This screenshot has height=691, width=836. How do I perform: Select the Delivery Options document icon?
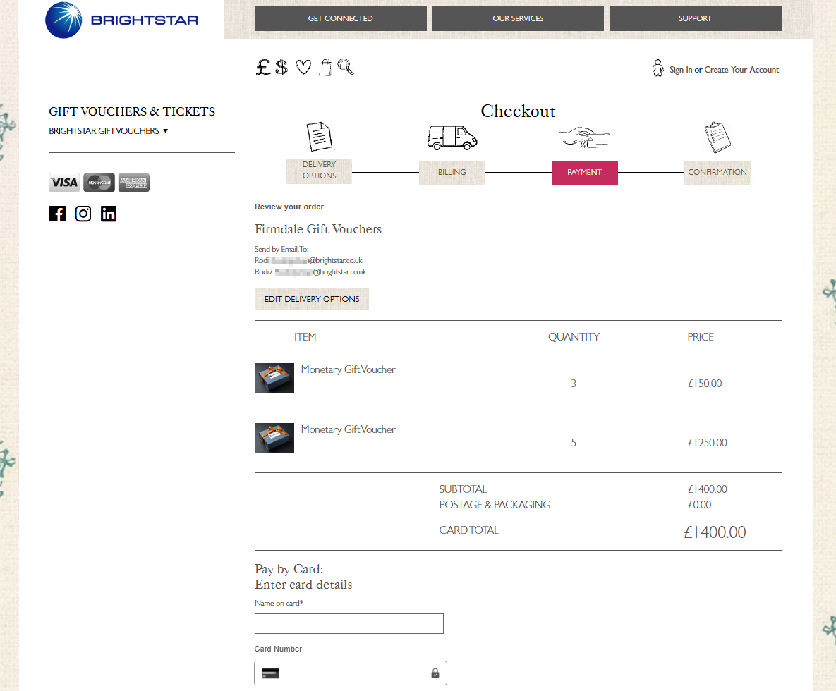point(319,135)
